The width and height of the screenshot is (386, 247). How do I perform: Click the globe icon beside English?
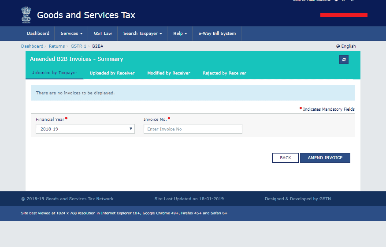(x=338, y=46)
